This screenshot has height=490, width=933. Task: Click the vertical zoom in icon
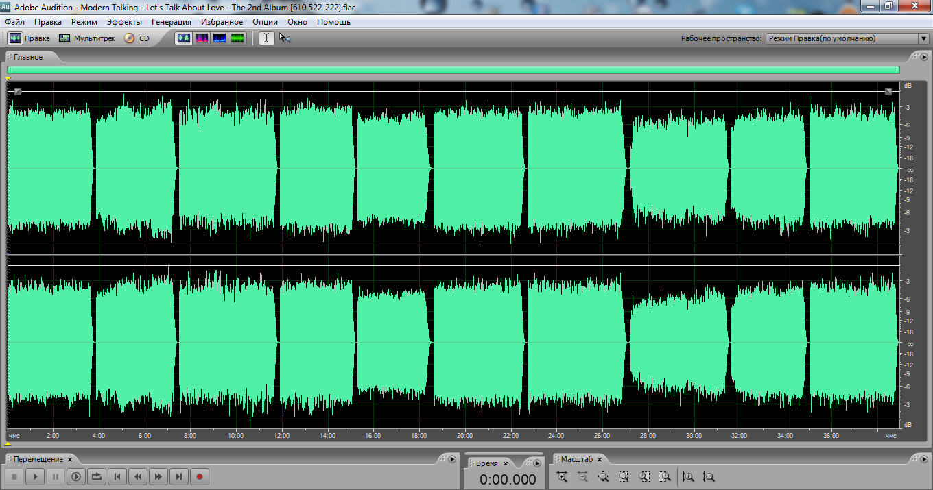coord(688,477)
